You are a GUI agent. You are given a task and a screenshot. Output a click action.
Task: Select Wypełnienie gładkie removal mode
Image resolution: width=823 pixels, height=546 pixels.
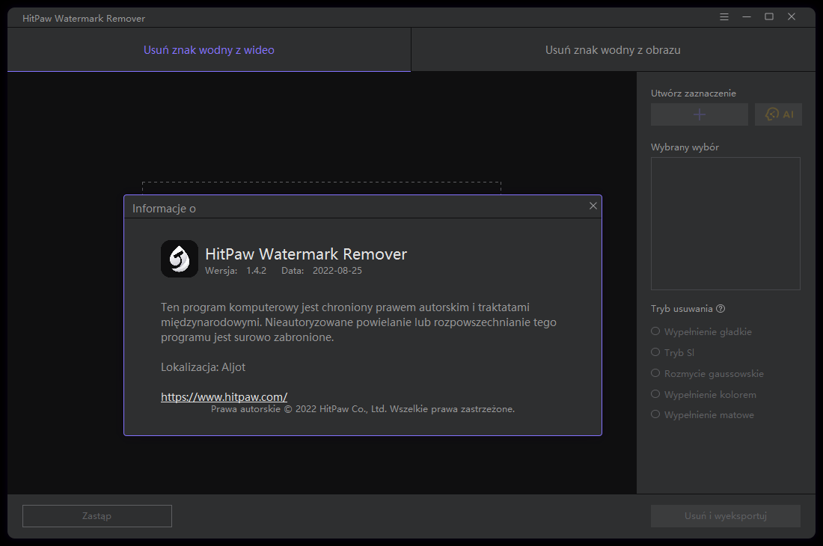pos(701,331)
